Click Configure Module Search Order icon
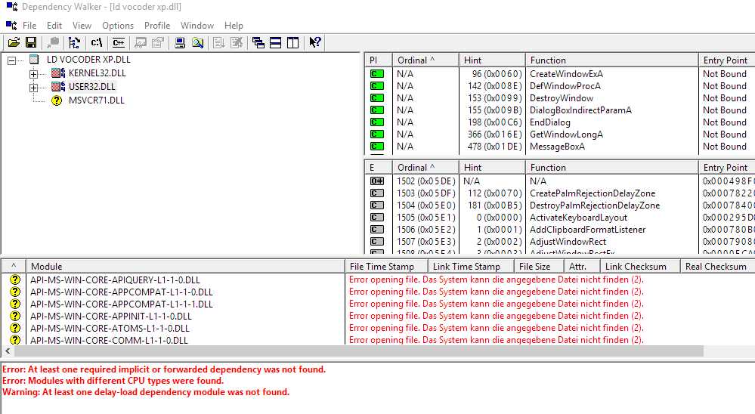 pos(197,43)
